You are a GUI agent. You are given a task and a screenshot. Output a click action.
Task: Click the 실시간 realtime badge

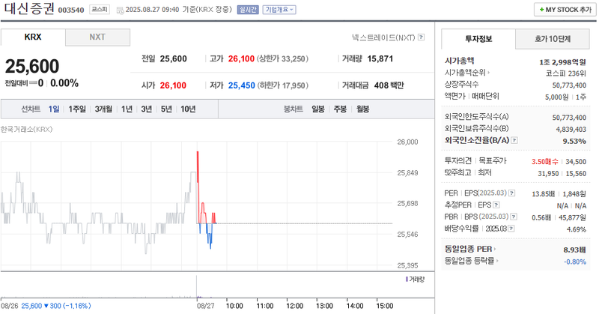click(x=248, y=10)
